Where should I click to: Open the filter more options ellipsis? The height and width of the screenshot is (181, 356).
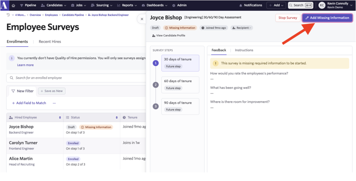[x=54, y=103]
